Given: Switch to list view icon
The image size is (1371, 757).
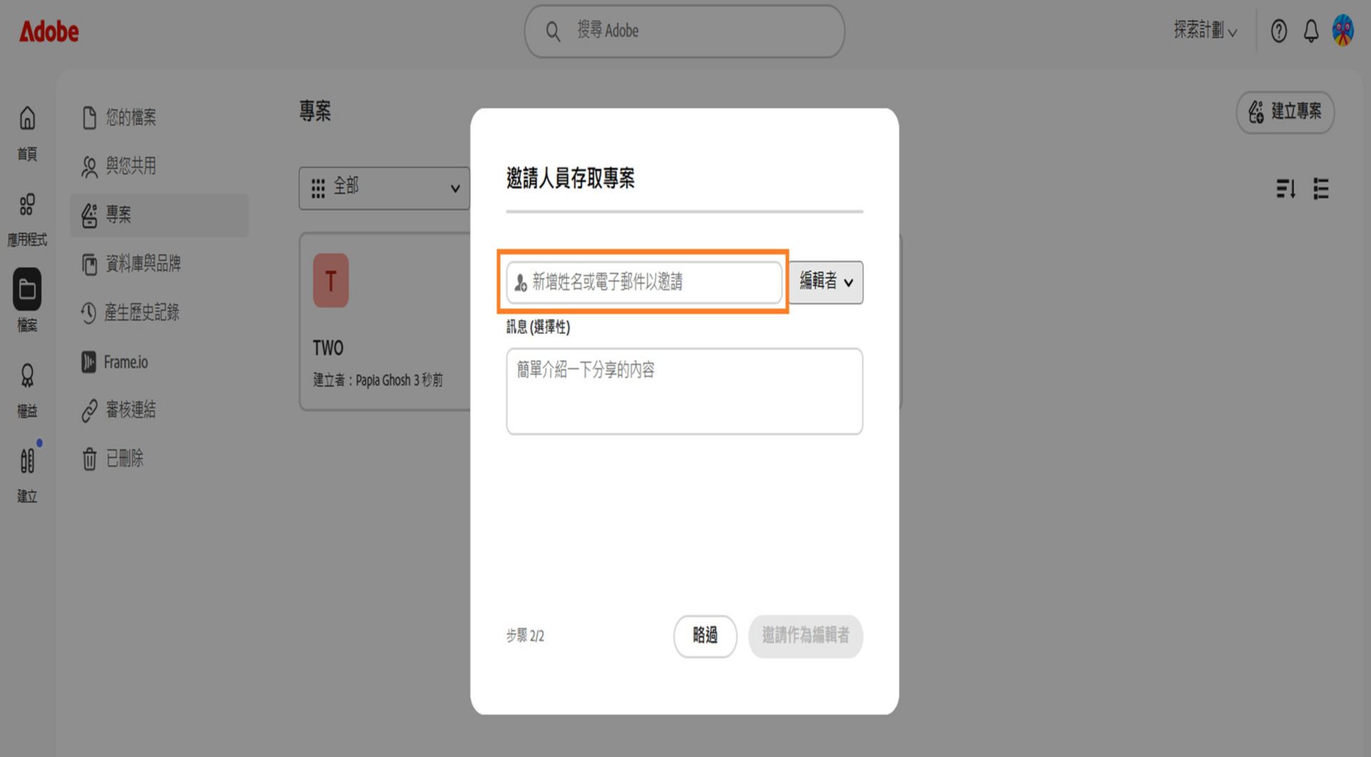Looking at the screenshot, I should (x=1321, y=188).
